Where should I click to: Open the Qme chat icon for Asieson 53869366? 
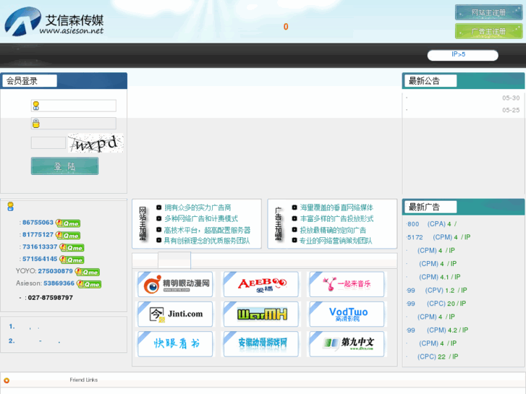click(x=89, y=284)
